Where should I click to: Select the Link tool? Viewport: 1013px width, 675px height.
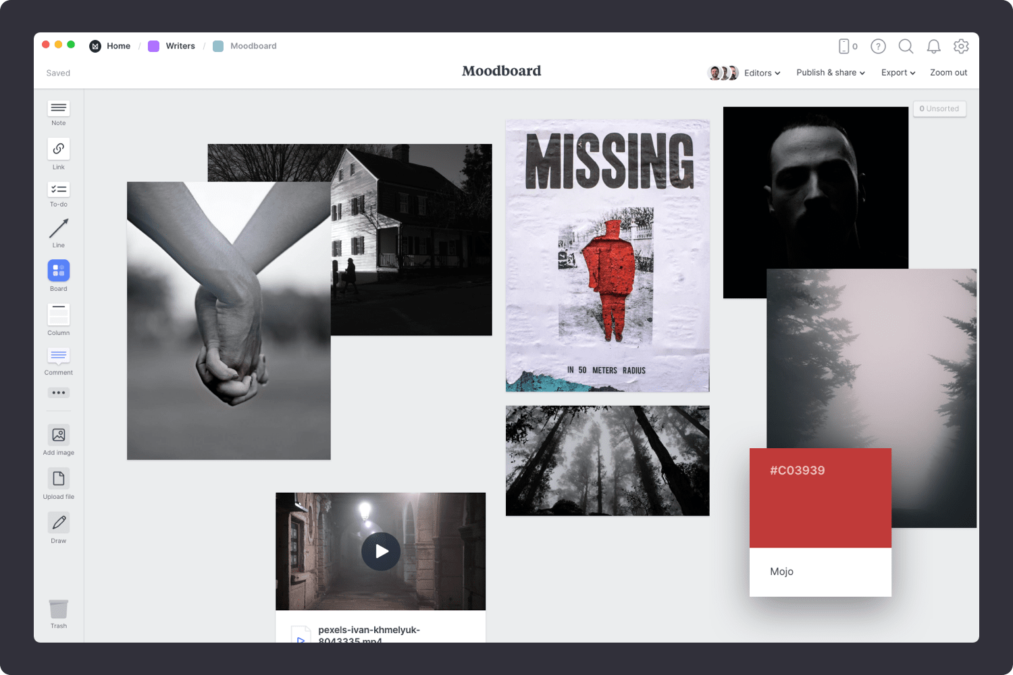tap(58, 150)
